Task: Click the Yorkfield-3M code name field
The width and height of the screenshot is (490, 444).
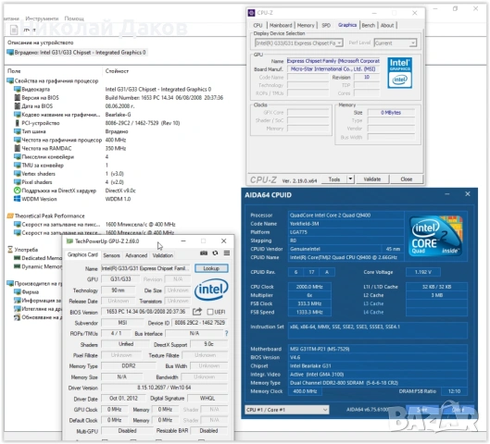Action: 346,224
